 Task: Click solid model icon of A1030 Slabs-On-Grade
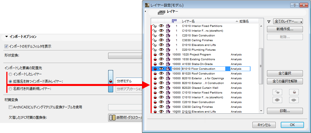[168, 64]
